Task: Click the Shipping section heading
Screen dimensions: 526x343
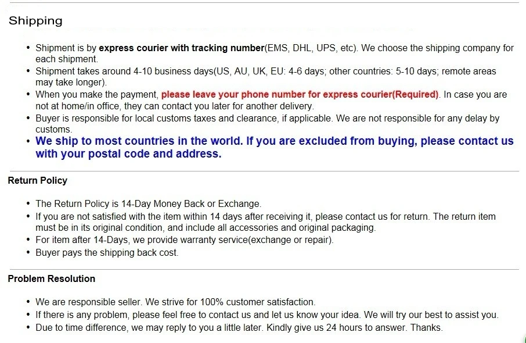Action: 35,21
